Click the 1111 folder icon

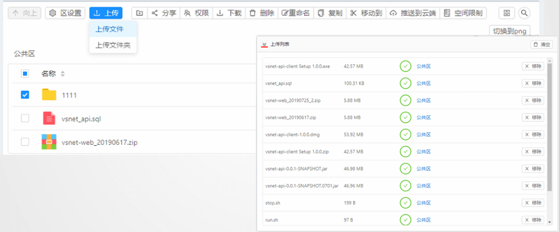pos(49,95)
